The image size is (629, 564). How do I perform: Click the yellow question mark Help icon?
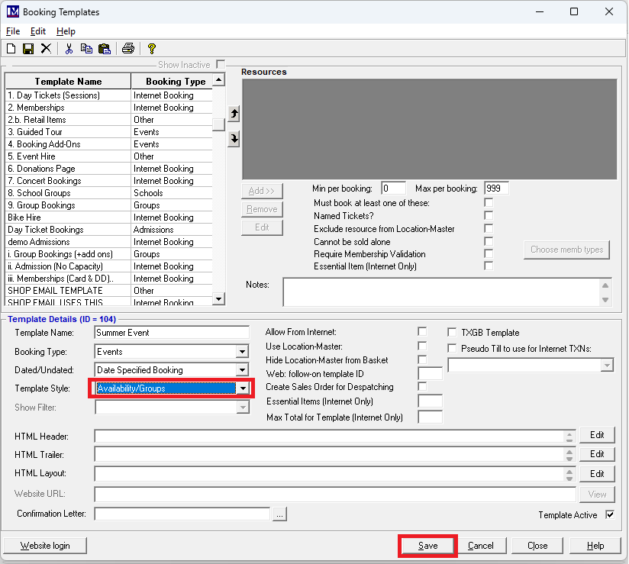[152, 49]
